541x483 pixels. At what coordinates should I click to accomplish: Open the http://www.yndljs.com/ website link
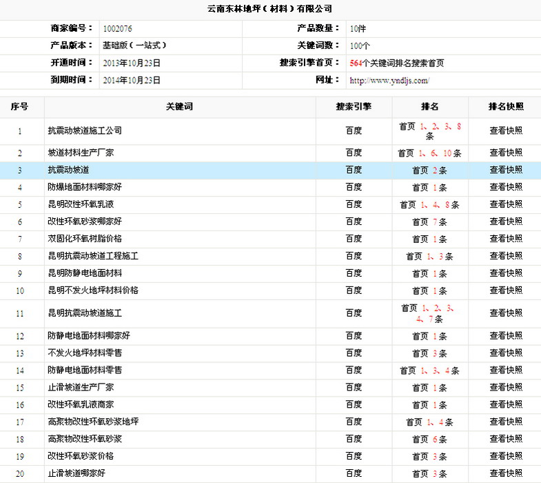point(389,81)
